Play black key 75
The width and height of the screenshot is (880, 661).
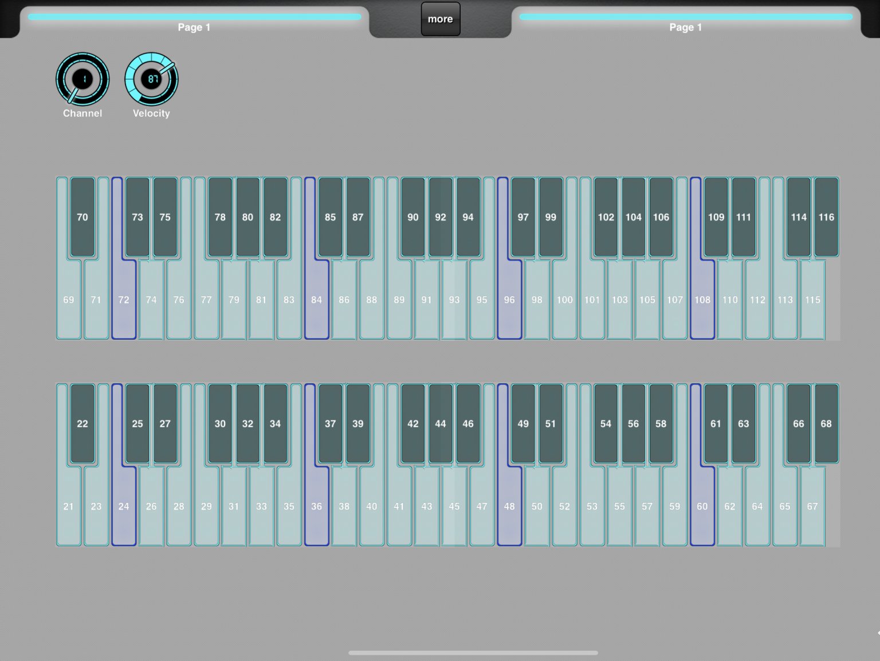tap(165, 217)
